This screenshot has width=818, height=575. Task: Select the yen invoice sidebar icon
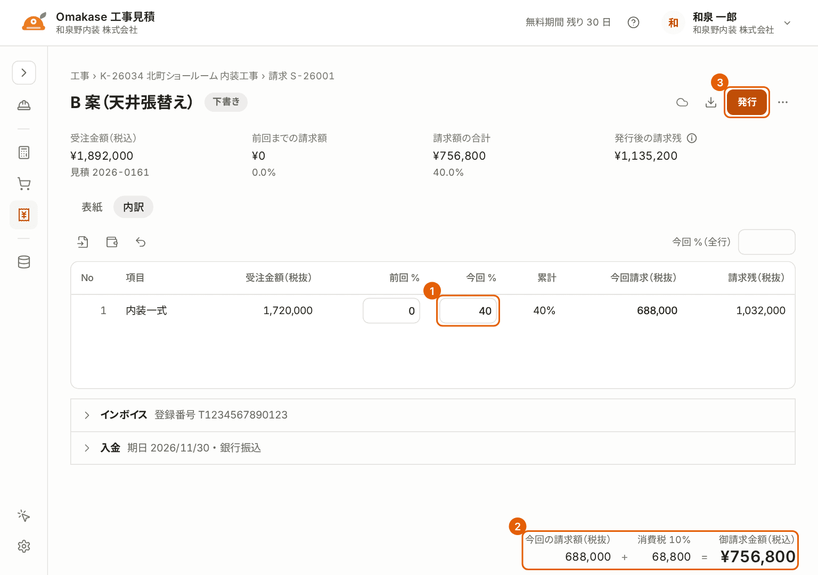[24, 215]
